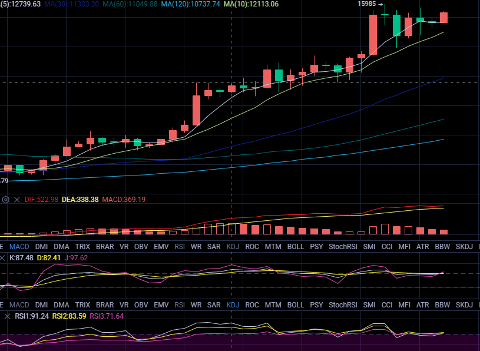Select ATR in the KDJ-highlighted indicator row

pos(422,305)
